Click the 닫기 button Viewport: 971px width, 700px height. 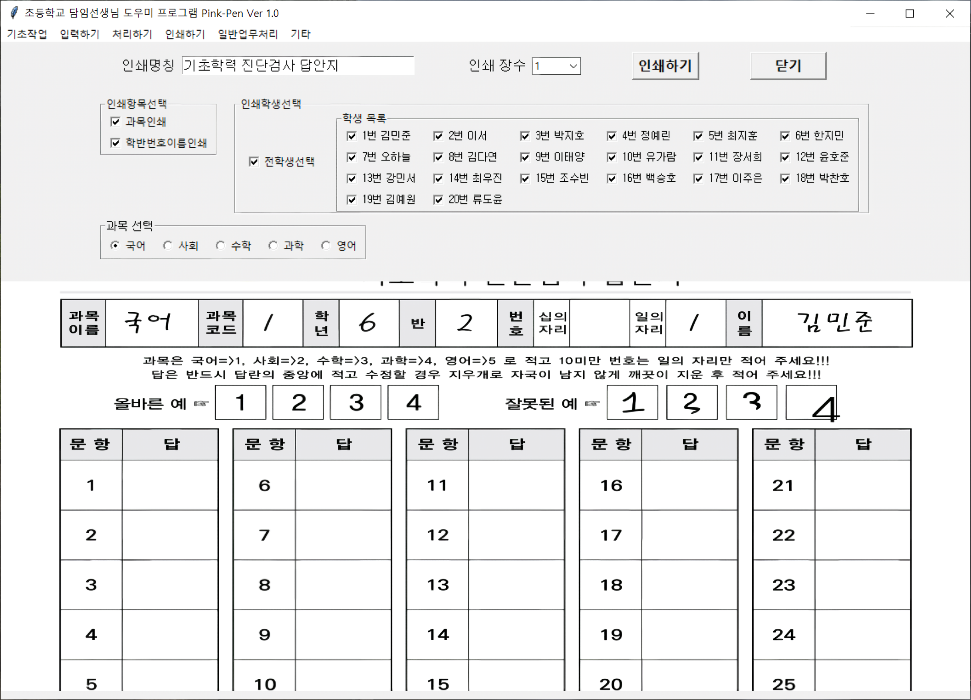[788, 66]
